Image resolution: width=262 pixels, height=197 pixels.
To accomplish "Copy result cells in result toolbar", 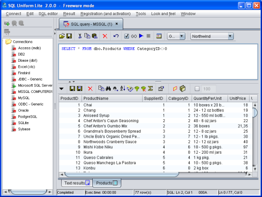I will pyautogui.click(x=101, y=88).
